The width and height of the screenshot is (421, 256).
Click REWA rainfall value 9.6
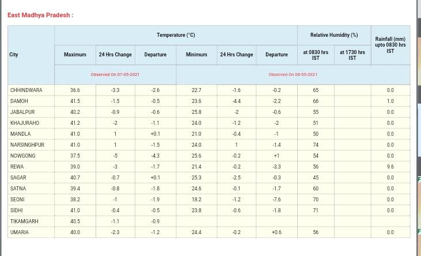(390, 167)
